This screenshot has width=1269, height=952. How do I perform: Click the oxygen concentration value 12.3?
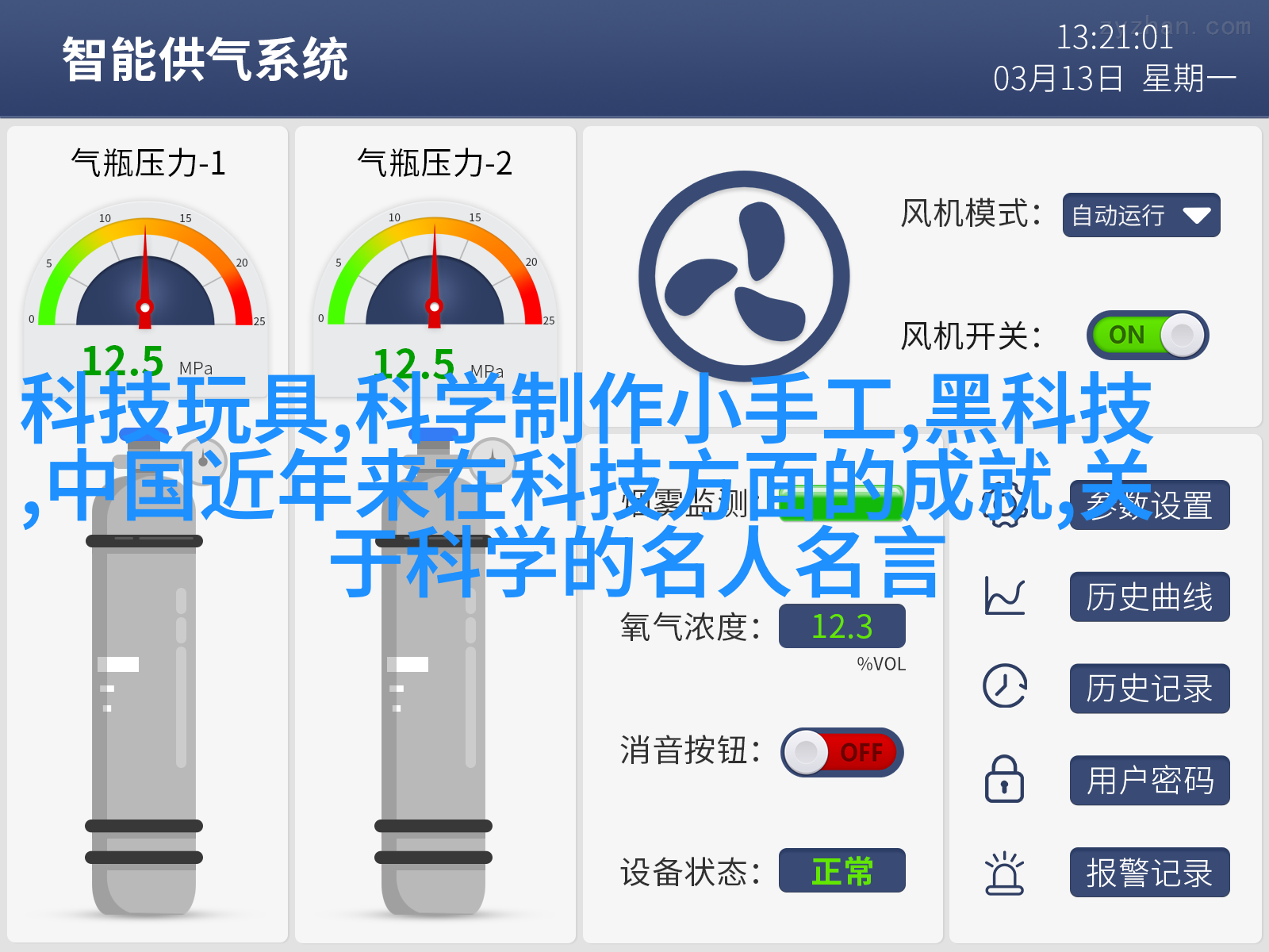842,626
